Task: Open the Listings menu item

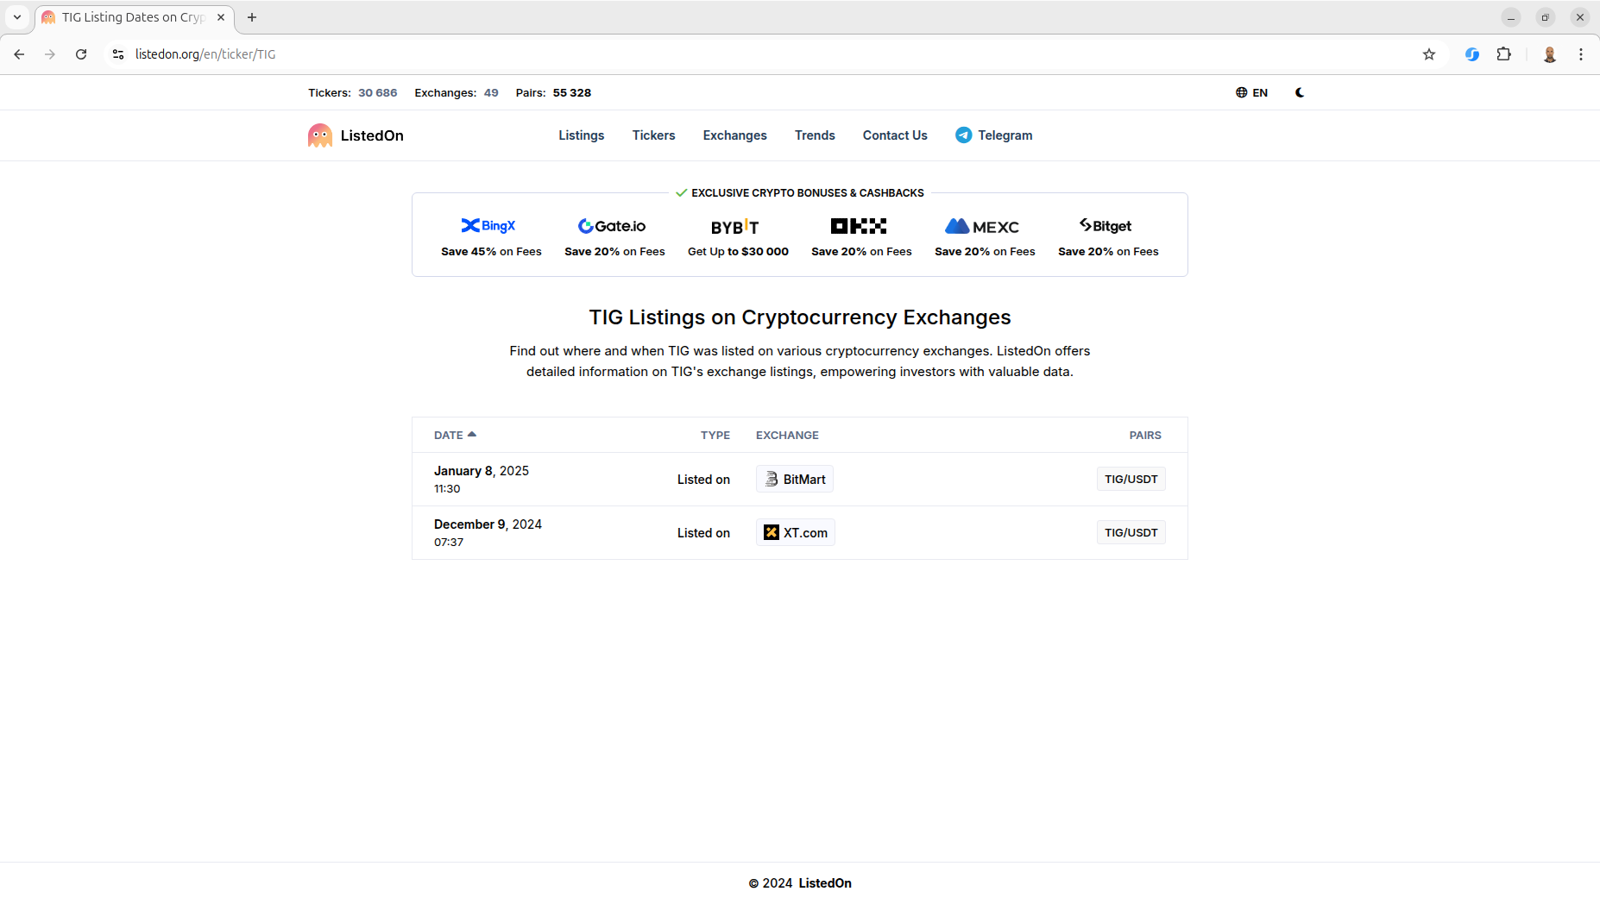Action: [x=581, y=135]
